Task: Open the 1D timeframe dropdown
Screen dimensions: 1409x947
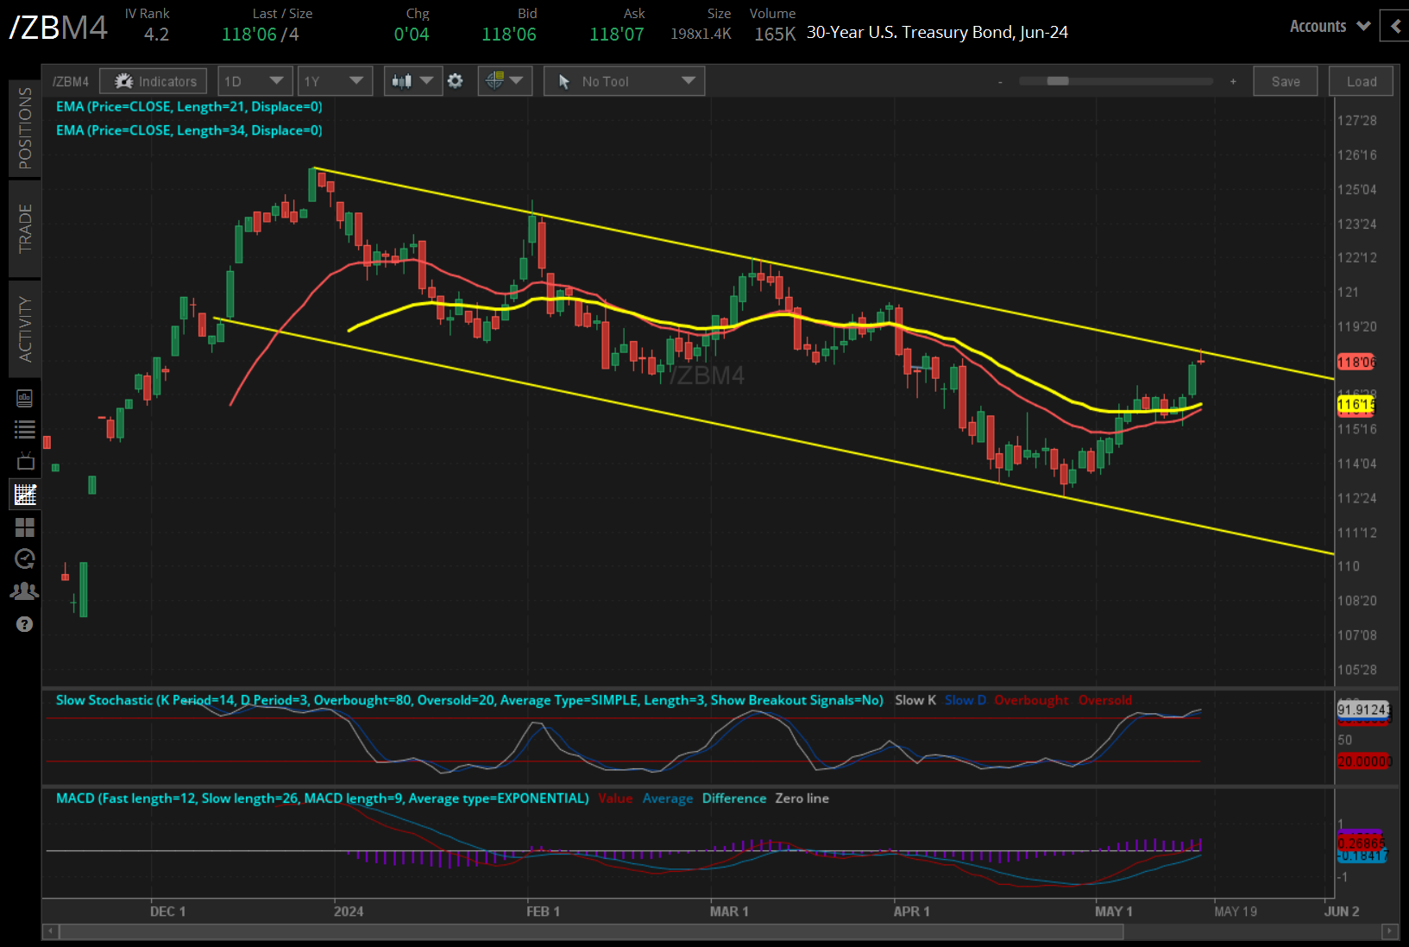Action: pos(255,80)
